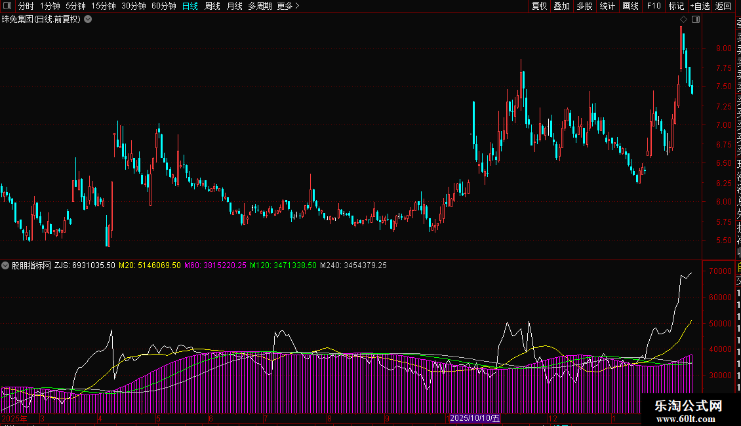Select the 15分钟 period
The image size is (741, 426).
tap(104, 6)
